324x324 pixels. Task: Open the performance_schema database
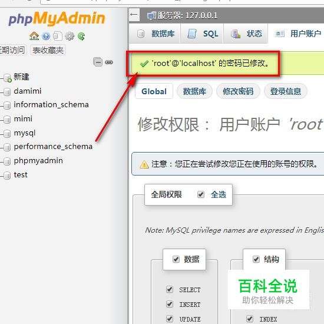tap(53, 147)
